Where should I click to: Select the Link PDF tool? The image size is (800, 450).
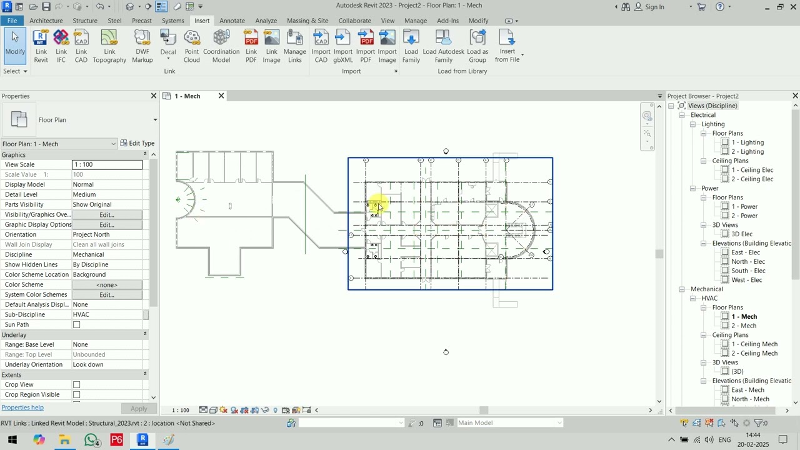click(x=251, y=46)
